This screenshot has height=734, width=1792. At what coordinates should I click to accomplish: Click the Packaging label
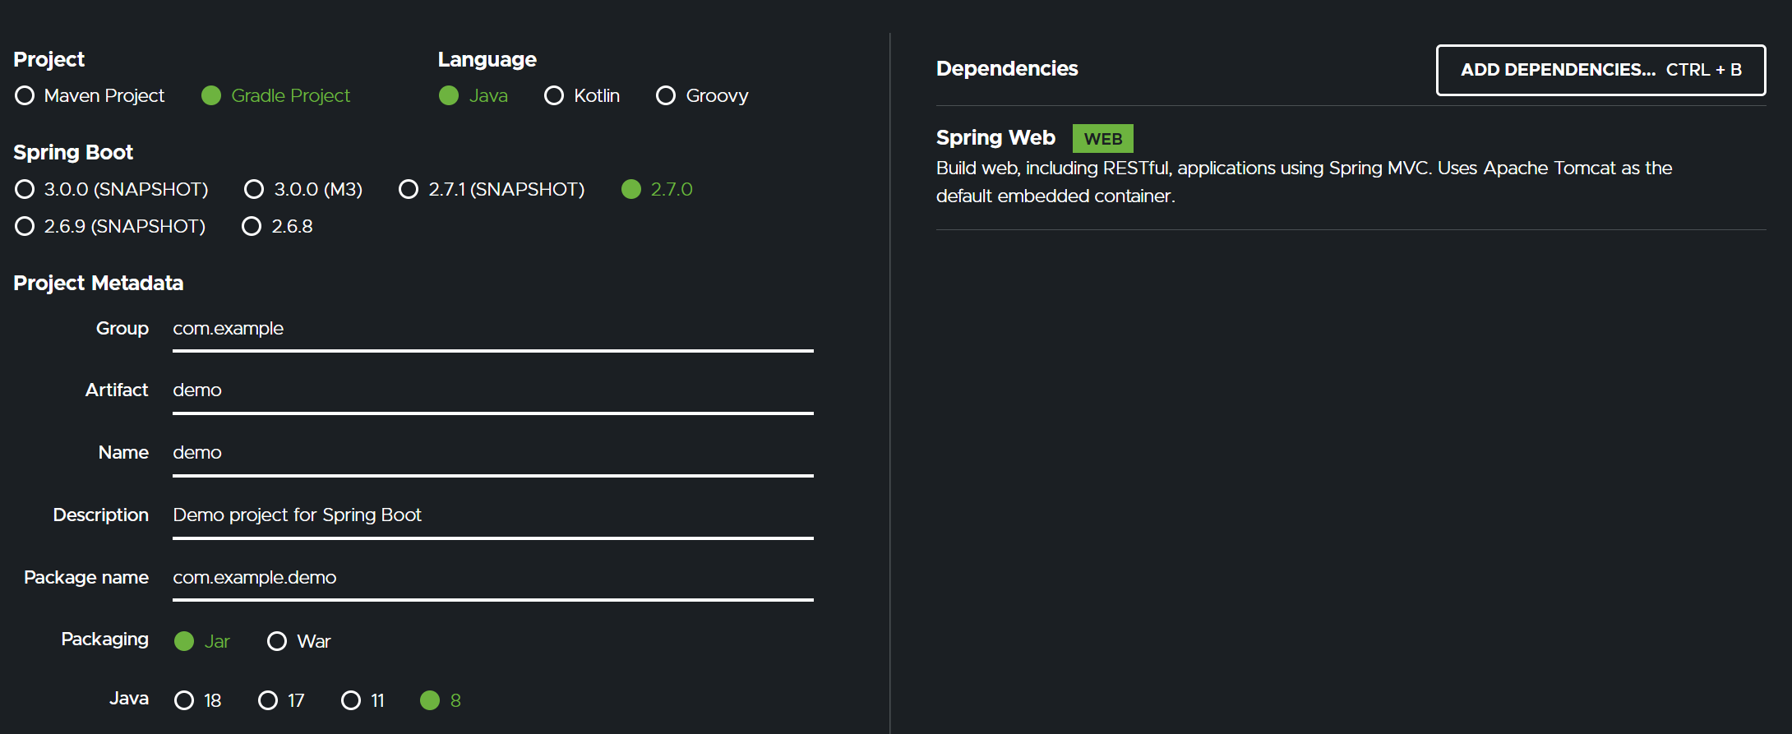point(105,639)
